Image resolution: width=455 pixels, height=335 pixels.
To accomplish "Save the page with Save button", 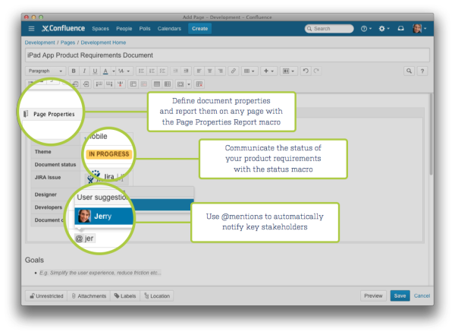I will tap(400, 295).
